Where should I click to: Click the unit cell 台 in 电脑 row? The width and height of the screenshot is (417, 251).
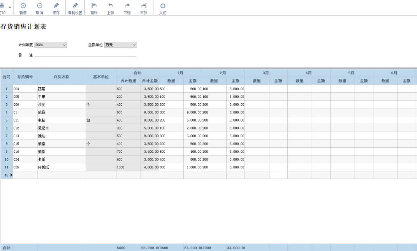[x=101, y=120]
